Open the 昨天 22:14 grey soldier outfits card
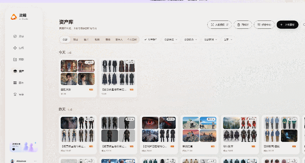This screenshot has height=163, width=305. [118, 129]
